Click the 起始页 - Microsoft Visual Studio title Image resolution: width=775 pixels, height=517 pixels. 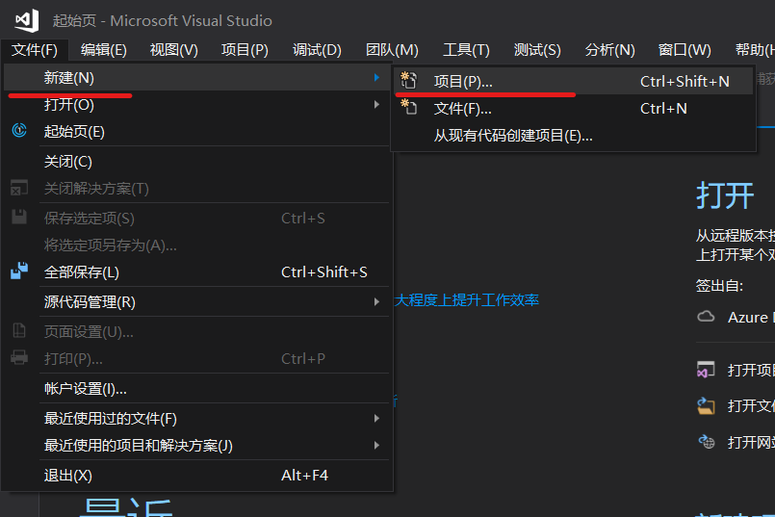(x=162, y=21)
